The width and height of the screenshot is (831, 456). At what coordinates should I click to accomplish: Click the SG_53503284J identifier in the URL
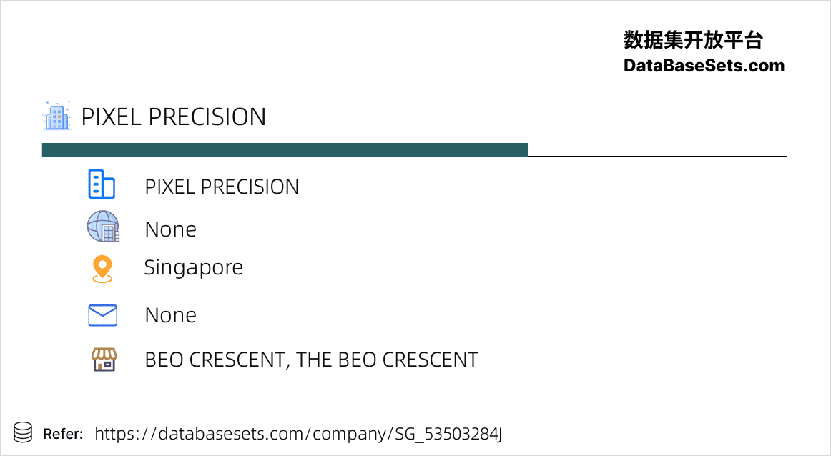point(448,435)
